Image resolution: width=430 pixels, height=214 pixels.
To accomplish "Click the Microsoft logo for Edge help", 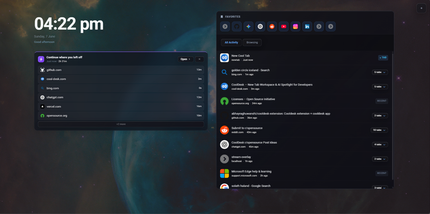I will click(224, 173).
